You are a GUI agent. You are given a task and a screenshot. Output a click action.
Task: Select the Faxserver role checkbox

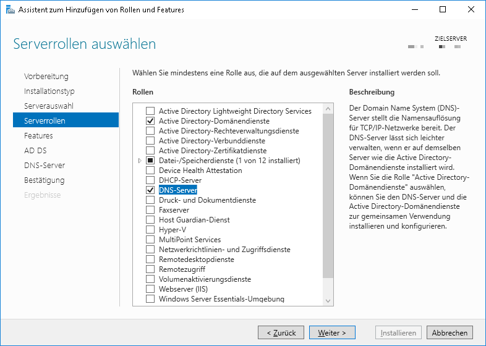(x=150, y=210)
